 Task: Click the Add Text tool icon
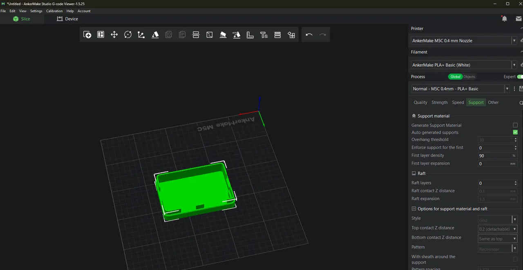pos(264,35)
